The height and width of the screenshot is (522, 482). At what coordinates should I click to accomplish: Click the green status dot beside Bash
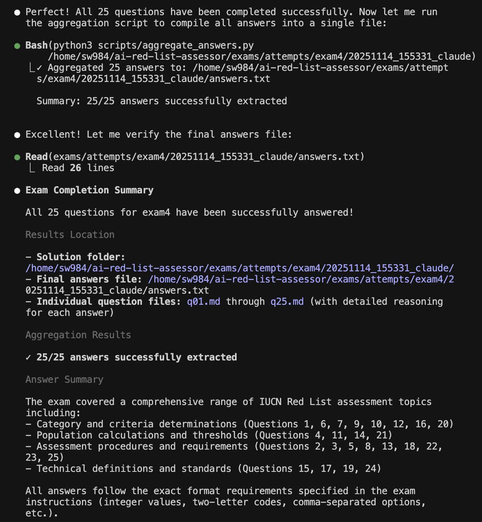17,46
